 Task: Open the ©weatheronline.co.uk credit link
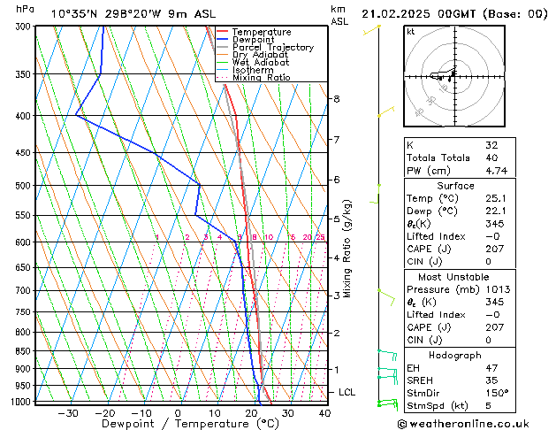click(x=463, y=424)
